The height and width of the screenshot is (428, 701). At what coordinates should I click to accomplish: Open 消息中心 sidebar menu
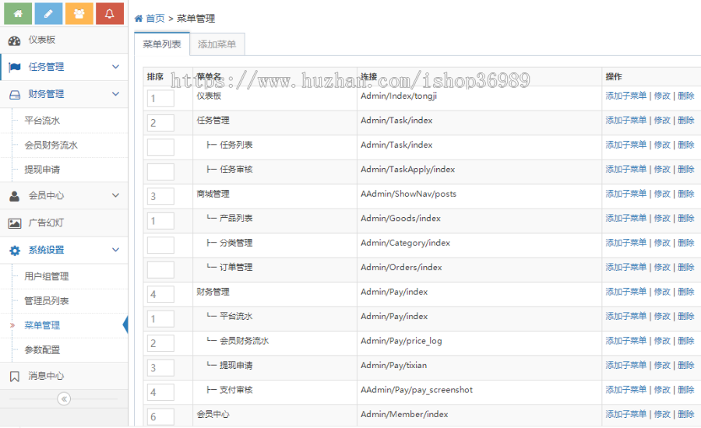pyautogui.click(x=64, y=376)
